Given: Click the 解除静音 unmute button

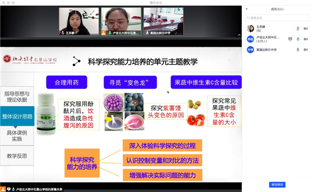Looking at the screenshot, I should [277, 185].
